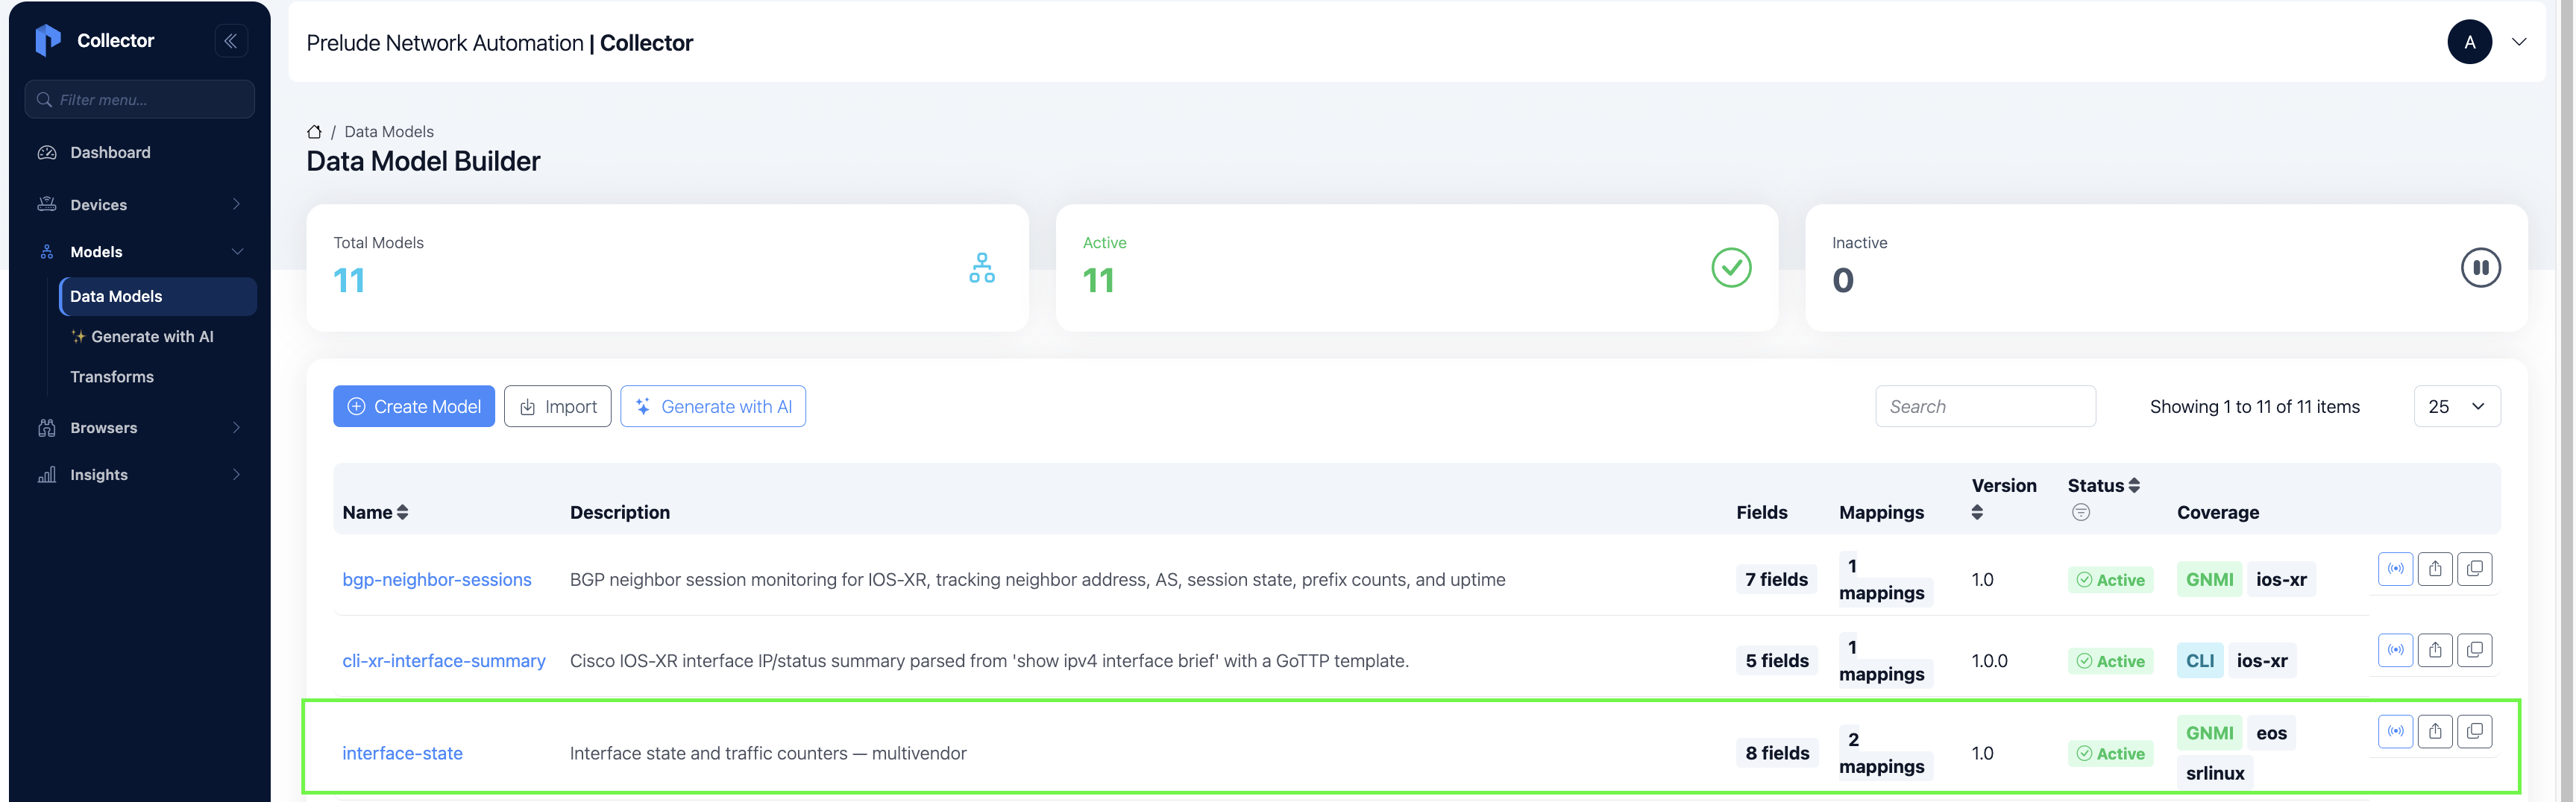Expand the Insights sidebar section
The image size is (2576, 802).
click(140, 475)
